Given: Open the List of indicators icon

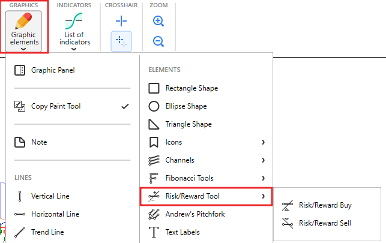Looking at the screenshot, I should point(74,22).
